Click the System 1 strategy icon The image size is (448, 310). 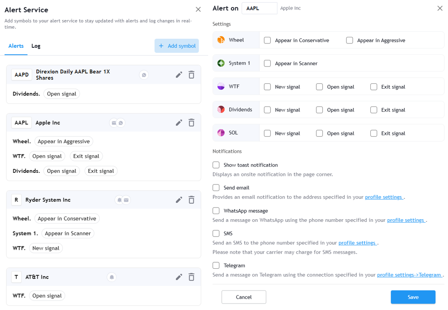point(221,63)
